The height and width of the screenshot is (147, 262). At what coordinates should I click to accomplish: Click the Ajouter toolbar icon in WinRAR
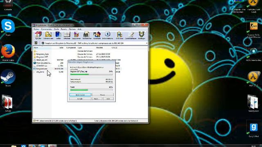[x=38, y=36]
